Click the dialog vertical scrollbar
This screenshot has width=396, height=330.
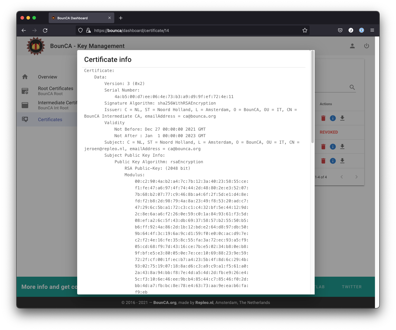pyautogui.click(x=312, y=97)
